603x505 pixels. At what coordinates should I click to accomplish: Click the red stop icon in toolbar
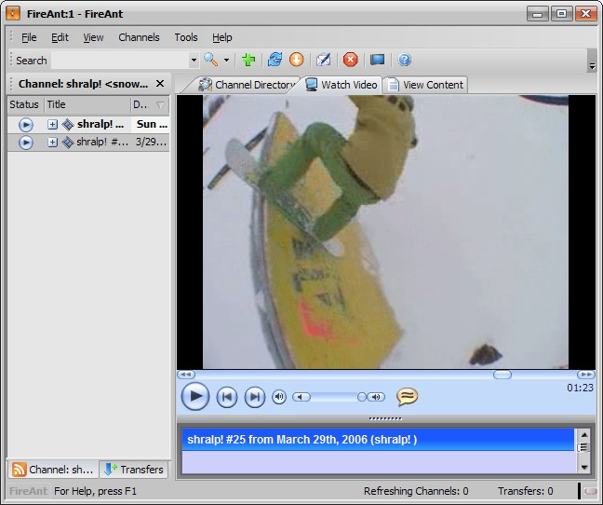pyautogui.click(x=350, y=60)
